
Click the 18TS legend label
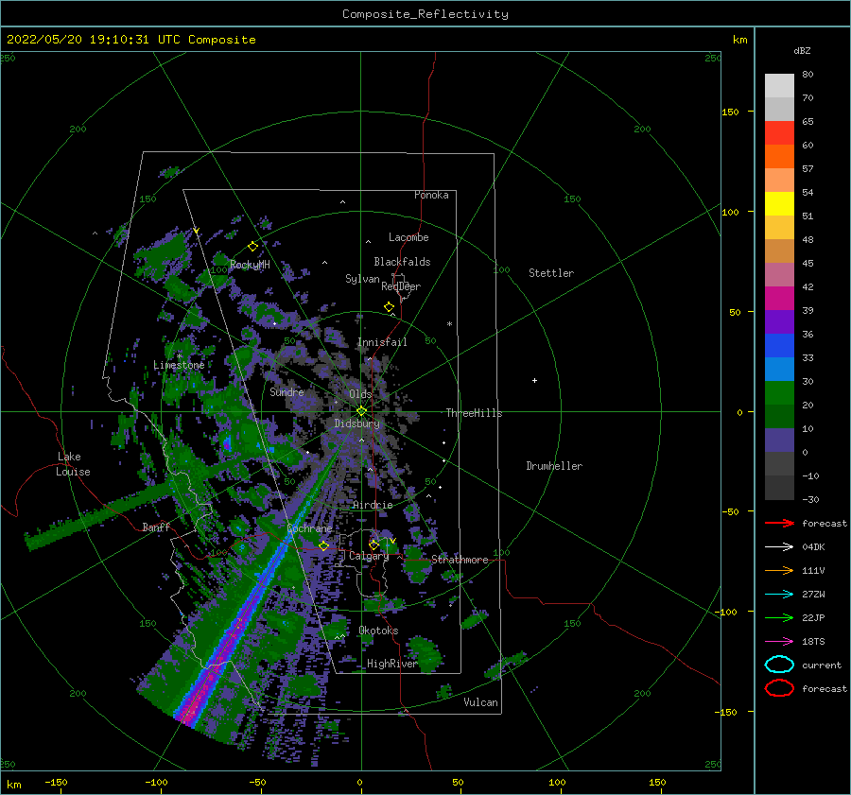pyautogui.click(x=813, y=642)
